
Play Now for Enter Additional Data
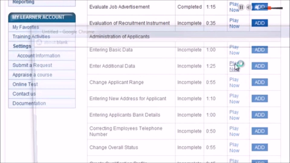coord(234,66)
